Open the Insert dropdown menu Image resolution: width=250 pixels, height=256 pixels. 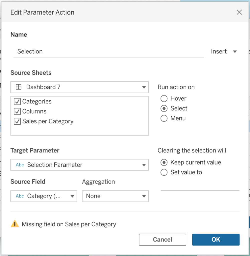pyautogui.click(x=224, y=51)
